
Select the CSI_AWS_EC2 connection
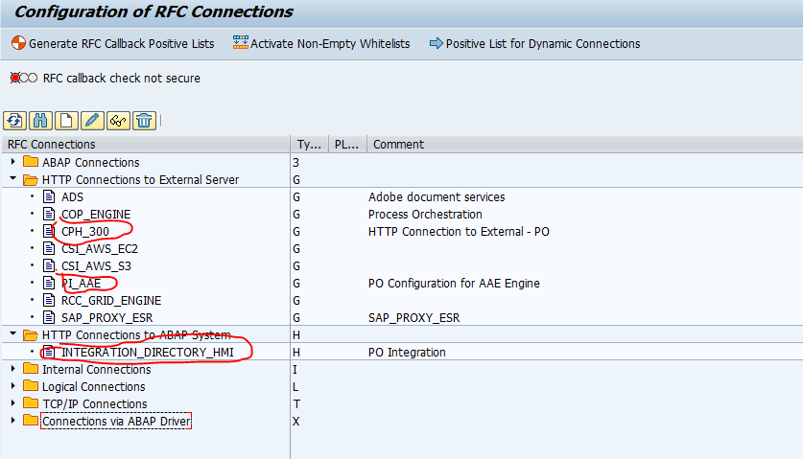[100, 249]
